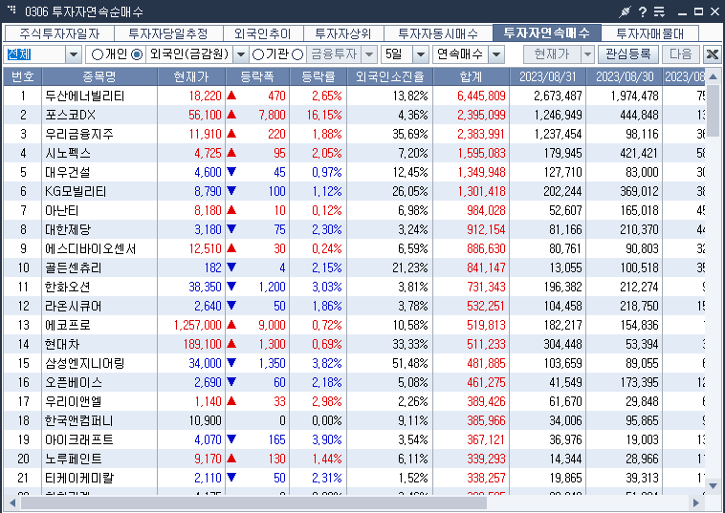Select stock 우리금융지주
725x513 pixels.
pyautogui.click(x=79, y=135)
